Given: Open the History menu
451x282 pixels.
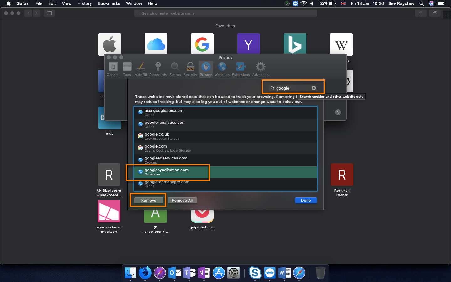Looking at the screenshot, I should point(85,3).
